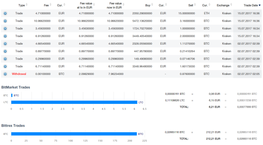The height and width of the screenshot is (145, 263).
Task: Expand the 3348.9648 EUR trade row
Action: 5,66
